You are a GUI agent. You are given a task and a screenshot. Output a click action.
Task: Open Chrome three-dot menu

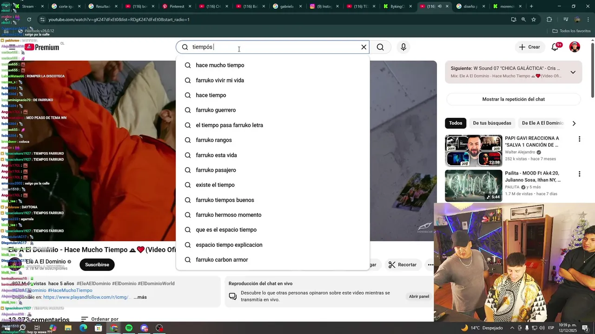tap(588, 19)
